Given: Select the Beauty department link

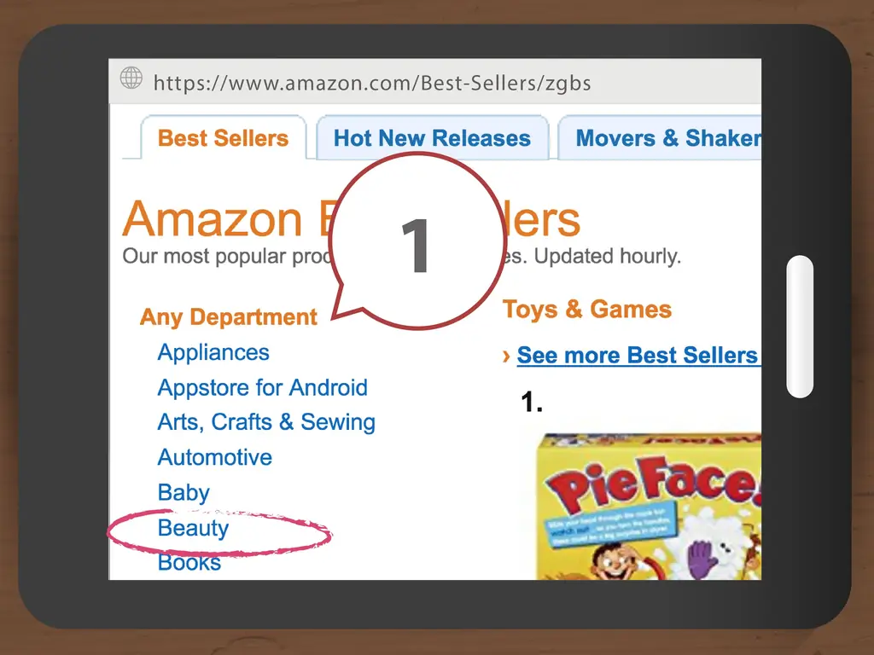Looking at the screenshot, I should [x=192, y=529].
